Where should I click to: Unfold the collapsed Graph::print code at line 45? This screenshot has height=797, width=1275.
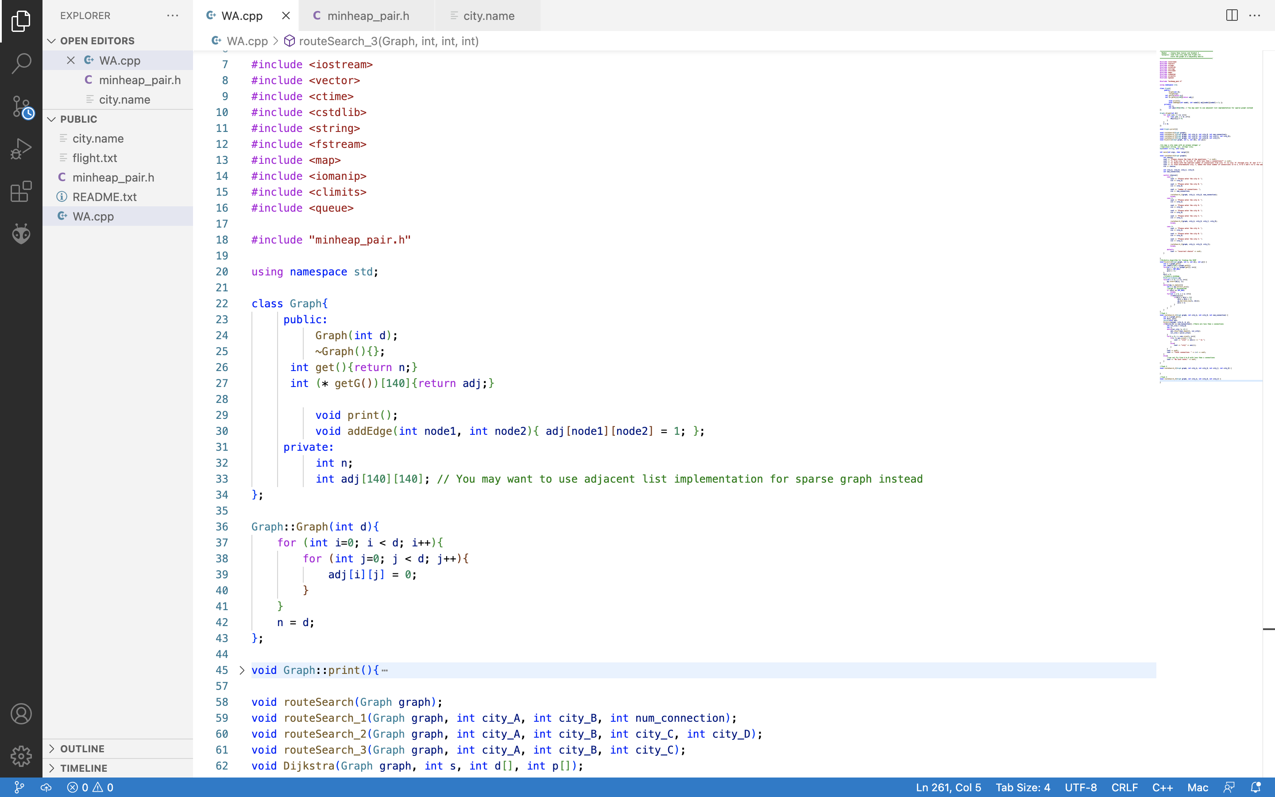(242, 670)
